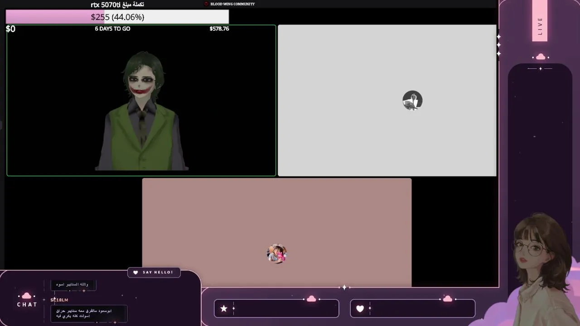Click the heart icon in bottom bar
The image size is (580, 326).
pos(360,308)
